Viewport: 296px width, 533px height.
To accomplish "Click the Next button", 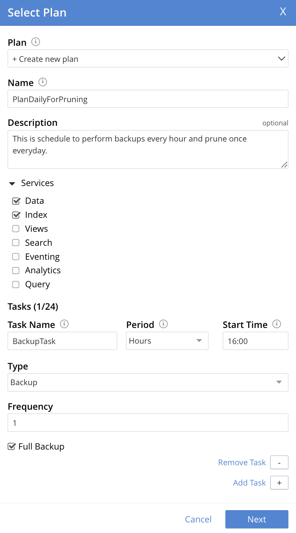I will tap(257, 519).
